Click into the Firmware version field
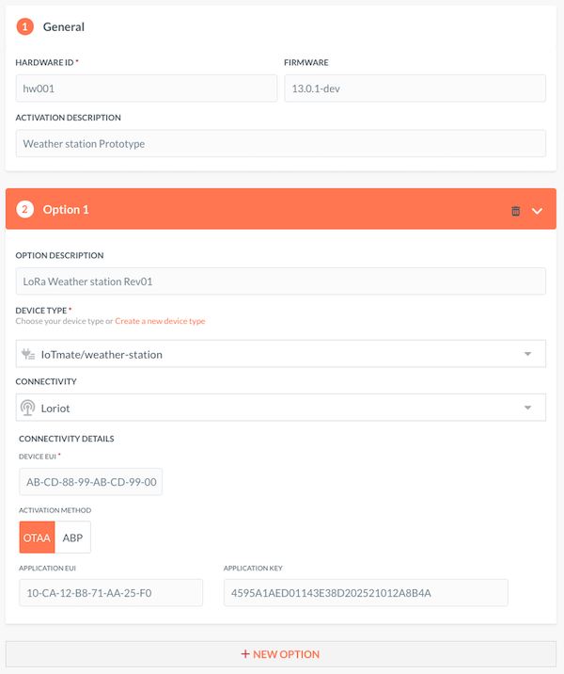The width and height of the screenshot is (564, 674). [415, 88]
